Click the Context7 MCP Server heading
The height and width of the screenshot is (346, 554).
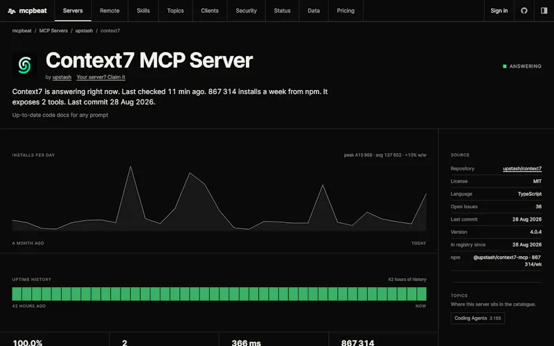pyautogui.click(x=149, y=60)
